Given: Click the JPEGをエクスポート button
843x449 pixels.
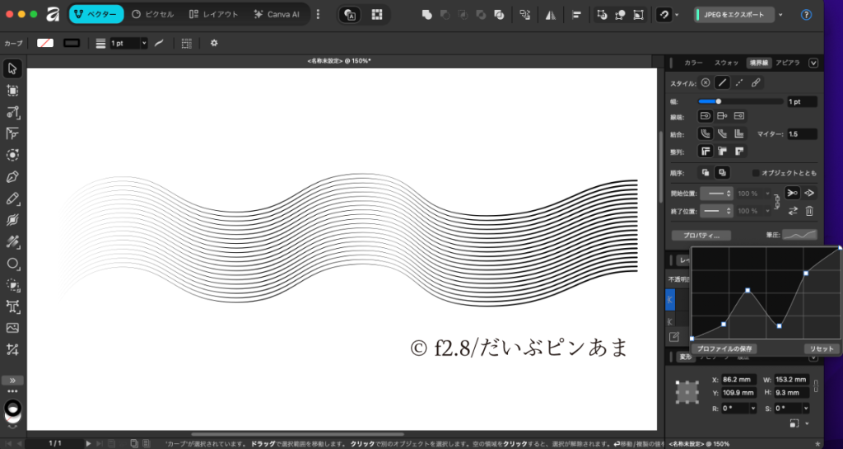Looking at the screenshot, I should 734,15.
